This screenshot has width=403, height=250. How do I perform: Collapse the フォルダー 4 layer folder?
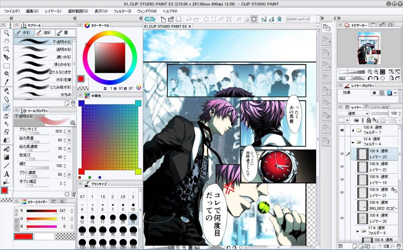[353, 142]
